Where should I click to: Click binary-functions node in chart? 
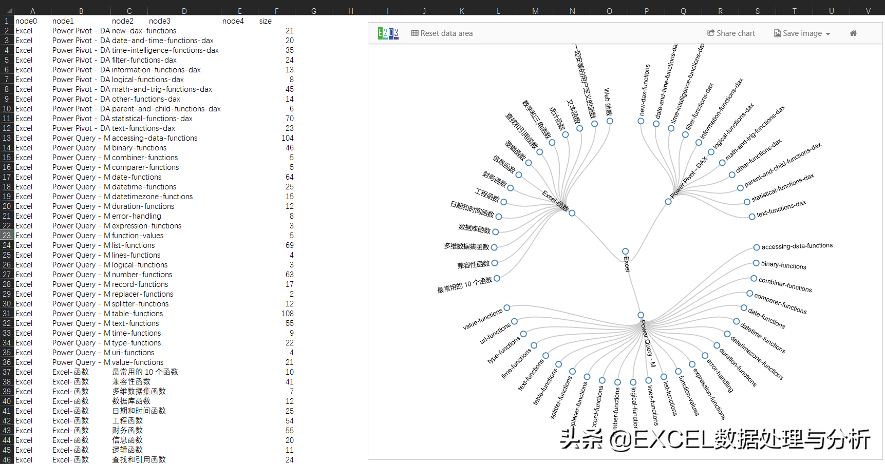pos(756,263)
